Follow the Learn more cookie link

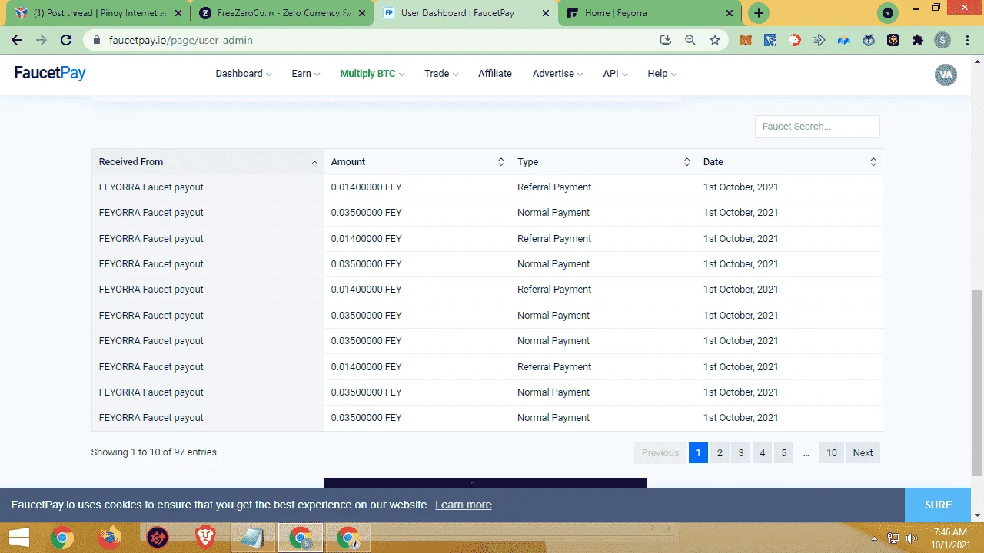(x=464, y=505)
